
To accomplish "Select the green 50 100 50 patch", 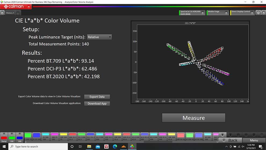I will 189,137.
